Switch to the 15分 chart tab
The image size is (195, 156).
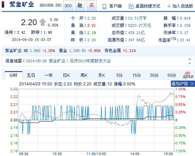pyautogui.click(x=137, y=75)
